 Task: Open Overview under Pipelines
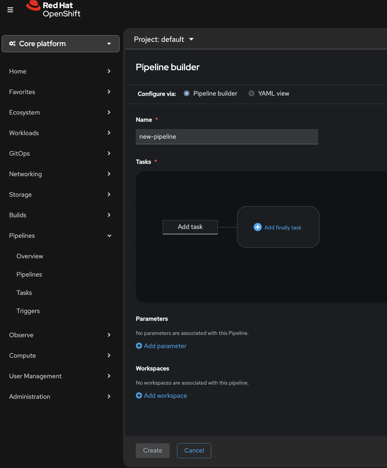tap(30, 256)
